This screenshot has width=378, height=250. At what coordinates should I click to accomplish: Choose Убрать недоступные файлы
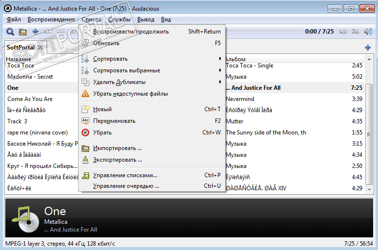click(152, 94)
